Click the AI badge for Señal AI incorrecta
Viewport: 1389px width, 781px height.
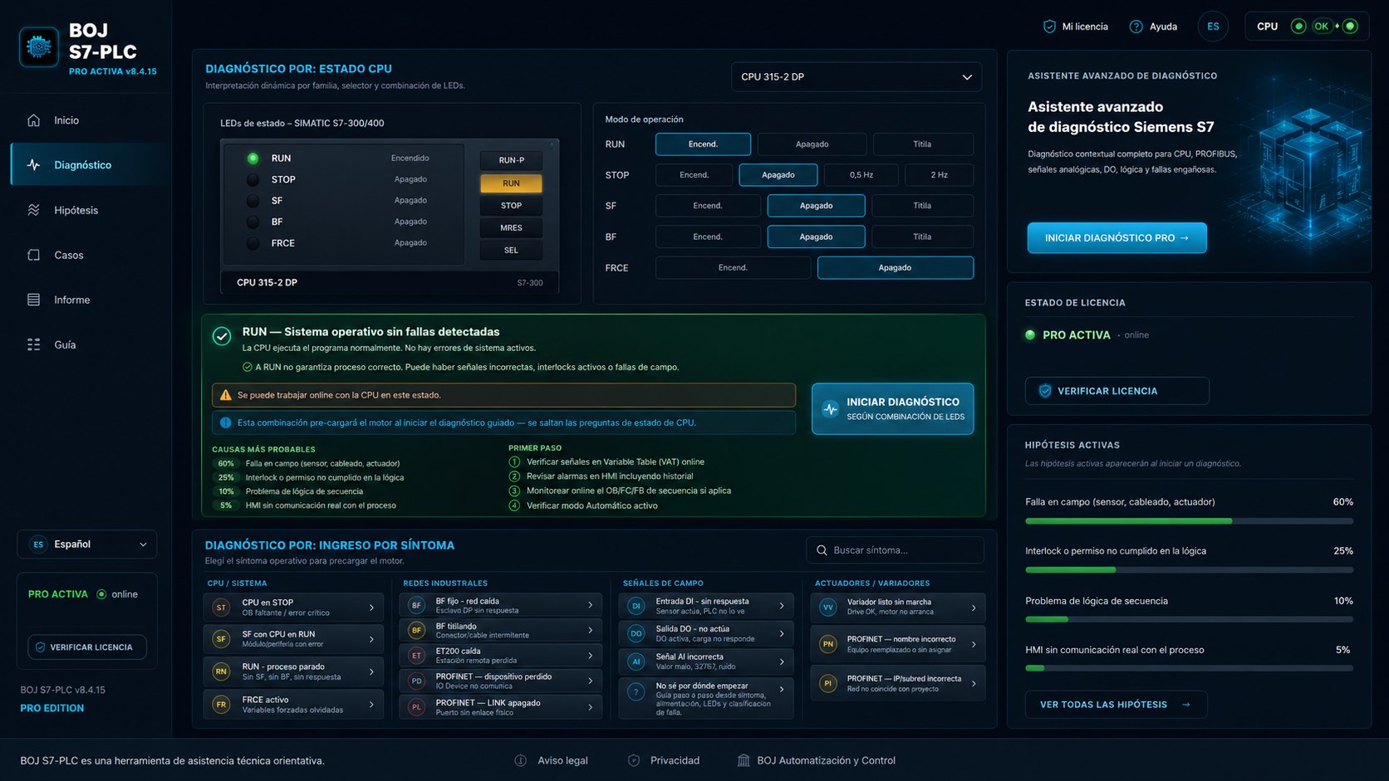coord(636,661)
